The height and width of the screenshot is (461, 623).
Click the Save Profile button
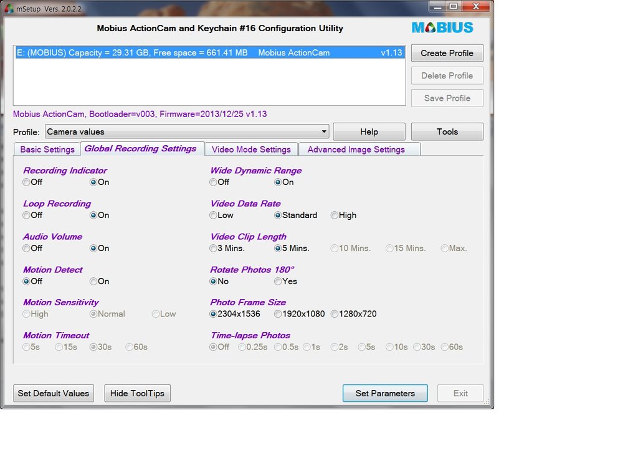coord(447,98)
